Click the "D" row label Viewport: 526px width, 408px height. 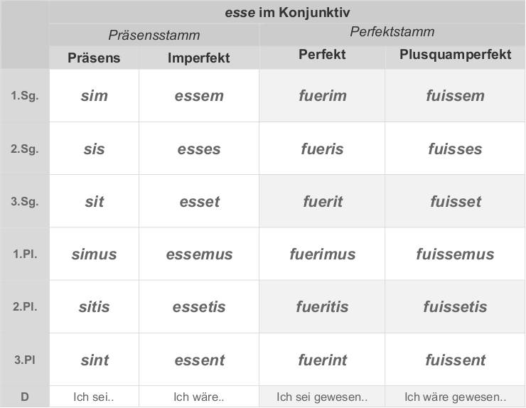(25, 397)
